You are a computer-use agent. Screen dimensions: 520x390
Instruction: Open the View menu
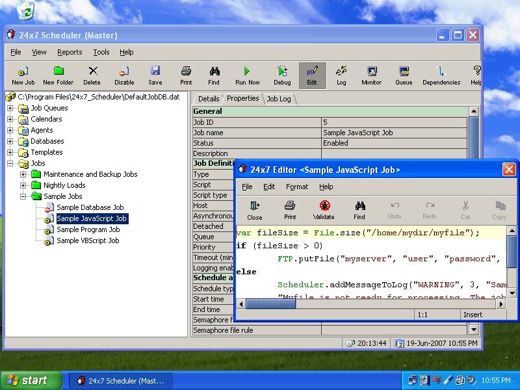click(x=39, y=52)
